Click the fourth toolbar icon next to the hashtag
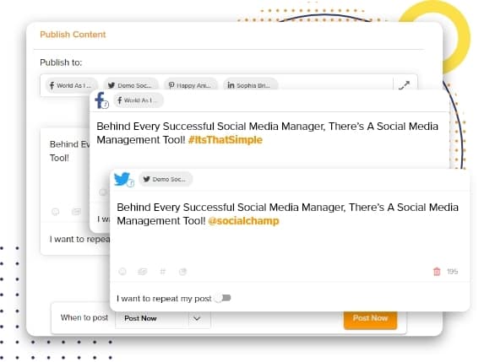 click(x=182, y=272)
